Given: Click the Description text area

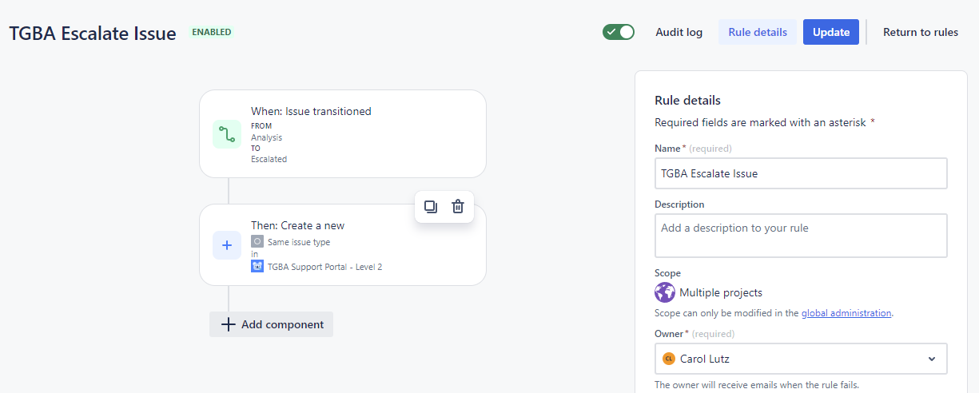Looking at the screenshot, I should coord(801,236).
